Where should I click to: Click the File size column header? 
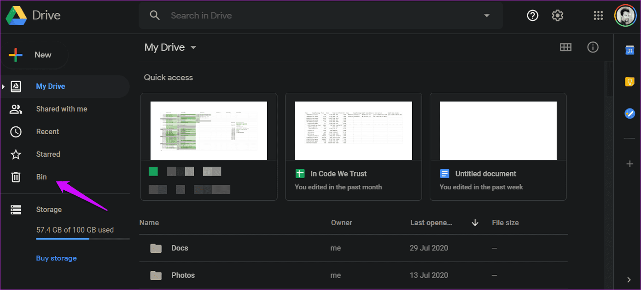(505, 222)
